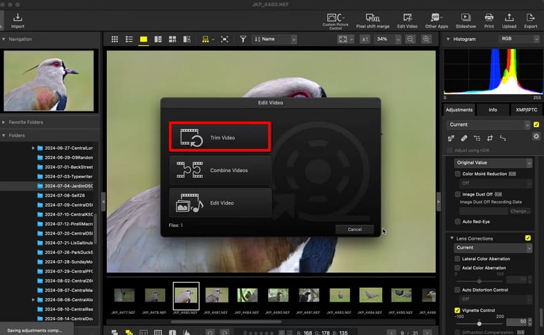Open Lens Corrections Current dropdown
Screen dimensions: 544x335
pos(493,247)
